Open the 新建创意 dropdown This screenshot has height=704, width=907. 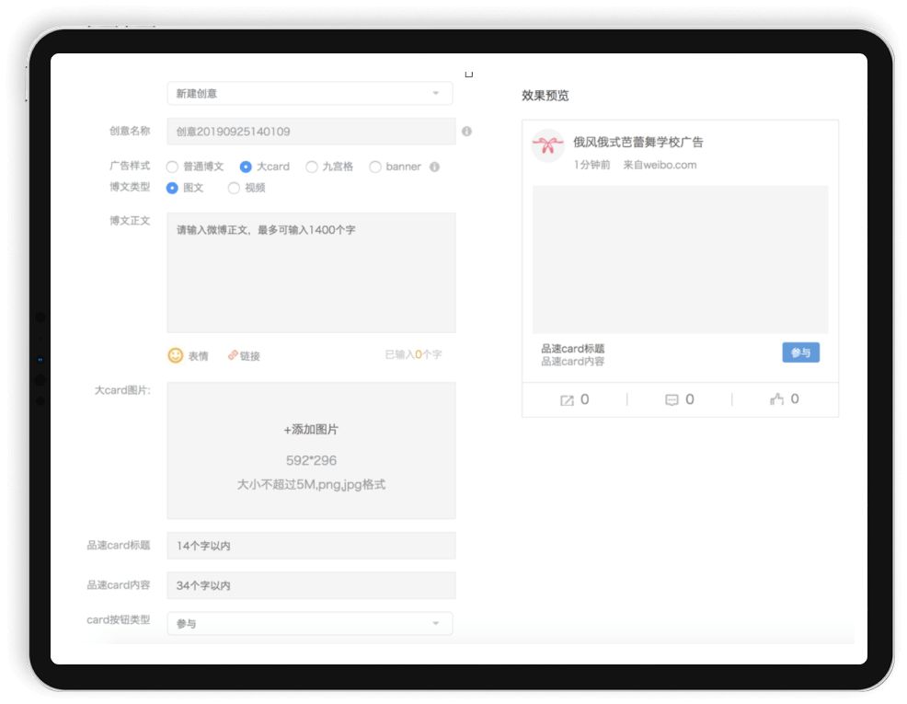click(x=309, y=94)
